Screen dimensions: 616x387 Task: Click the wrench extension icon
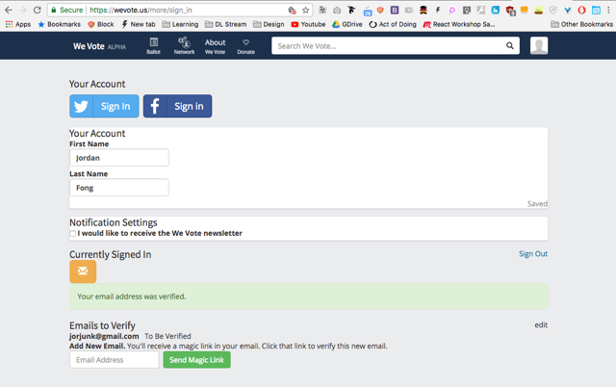tap(481, 11)
